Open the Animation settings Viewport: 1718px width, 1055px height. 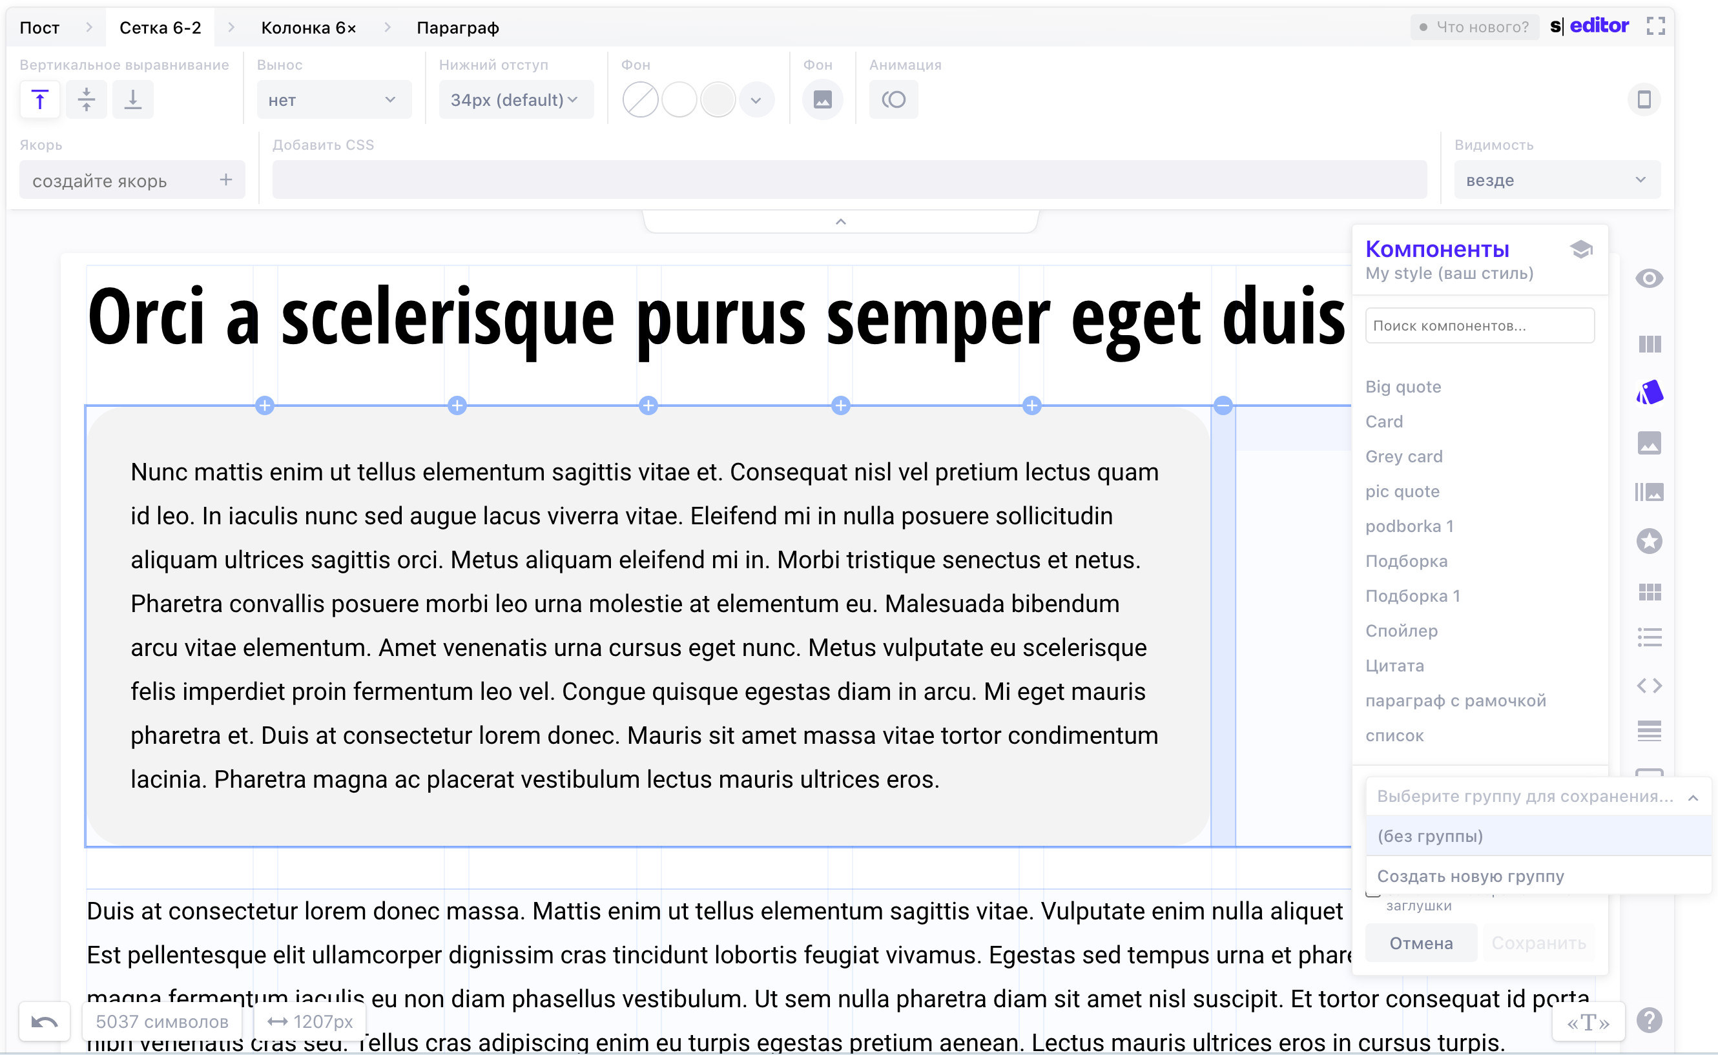[x=893, y=100]
